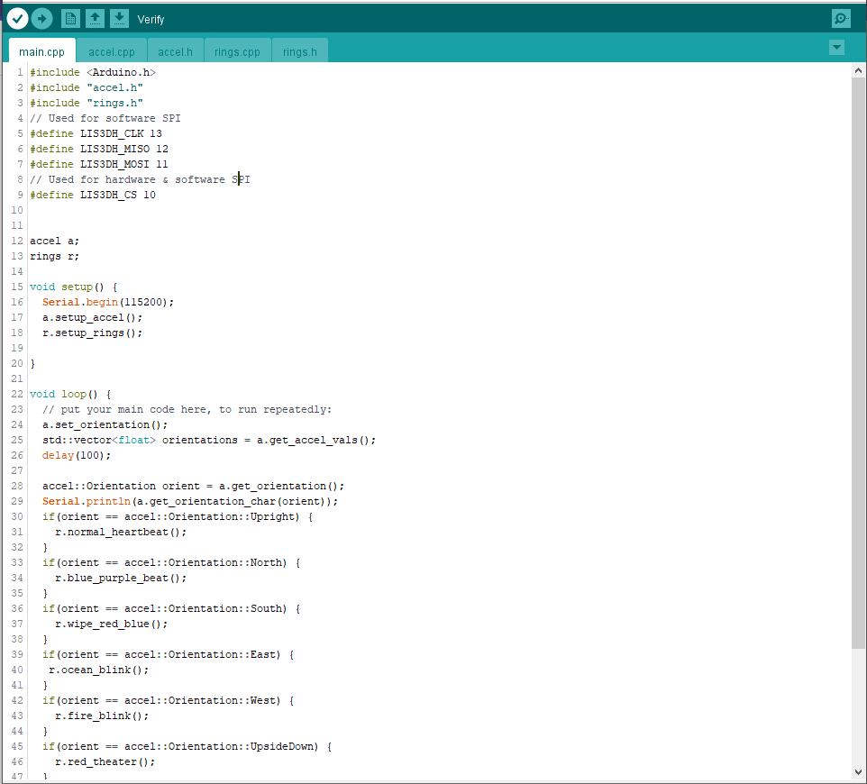
Task: Click the 'r.wipe_red_blue();' line
Action: click(111, 624)
